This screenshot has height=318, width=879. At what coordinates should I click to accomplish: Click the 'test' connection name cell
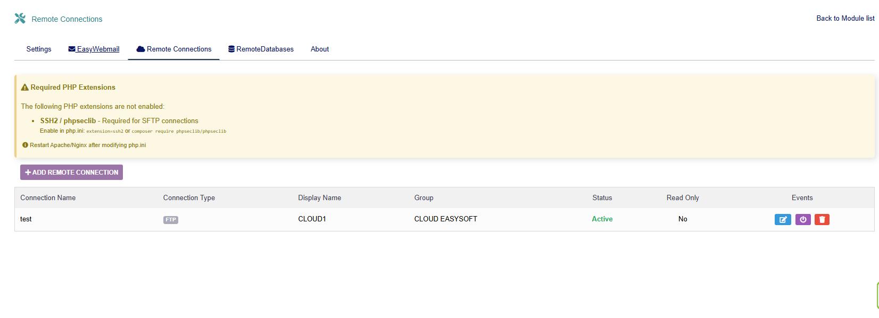coord(26,219)
